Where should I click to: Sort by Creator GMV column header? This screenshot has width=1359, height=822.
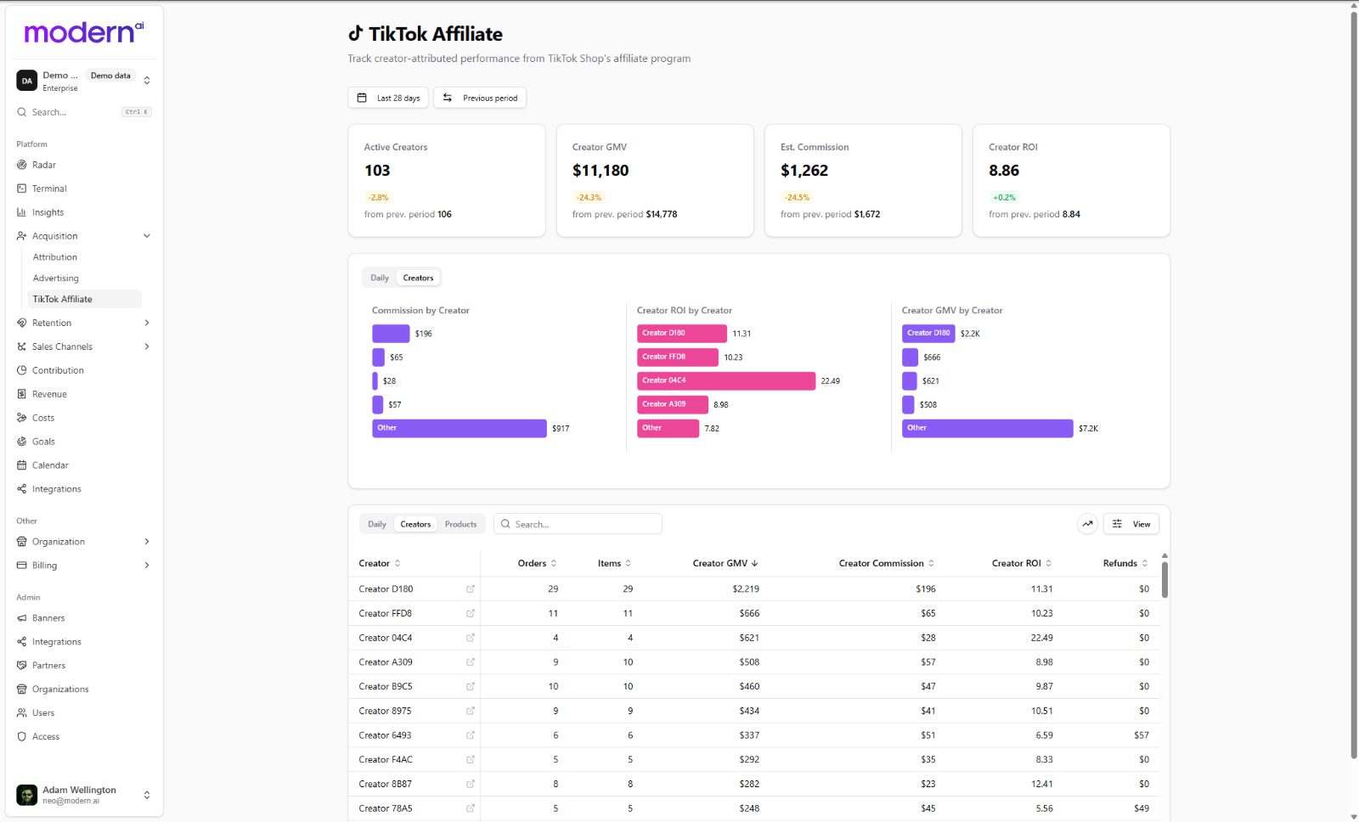(725, 563)
